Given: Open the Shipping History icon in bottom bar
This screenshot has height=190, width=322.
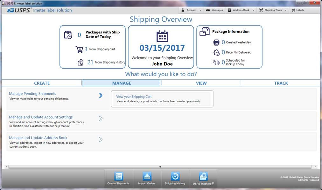Looking at the screenshot, I should pyautogui.click(x=175, y=176).
